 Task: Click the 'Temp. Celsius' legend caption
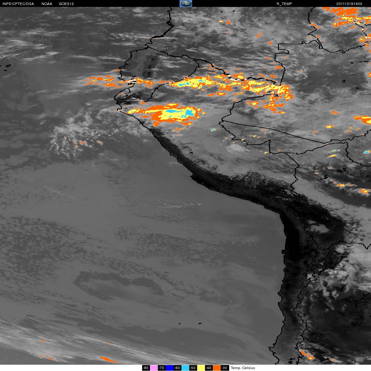(243, 368)
